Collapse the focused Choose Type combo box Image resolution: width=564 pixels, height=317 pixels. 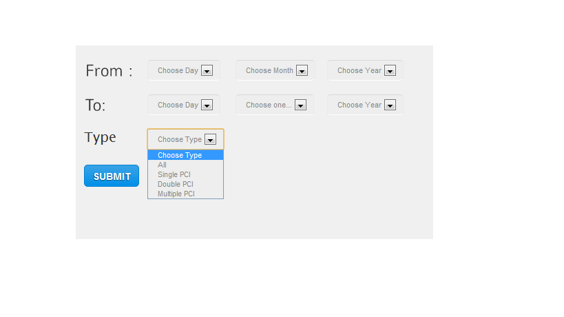(186, 139)
